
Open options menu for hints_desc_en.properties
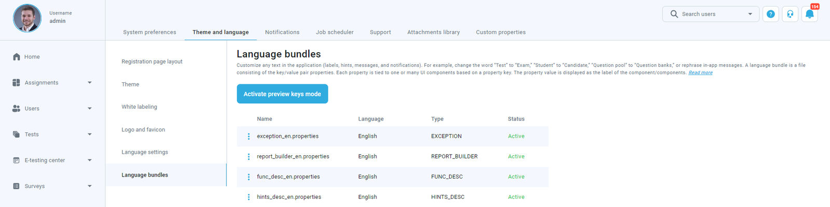click(x=248, y=197)
